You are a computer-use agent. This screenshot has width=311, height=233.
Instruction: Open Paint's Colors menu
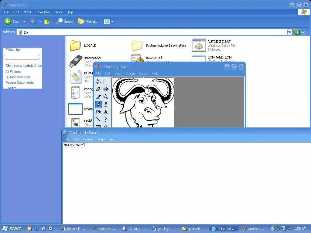(143, 73)
